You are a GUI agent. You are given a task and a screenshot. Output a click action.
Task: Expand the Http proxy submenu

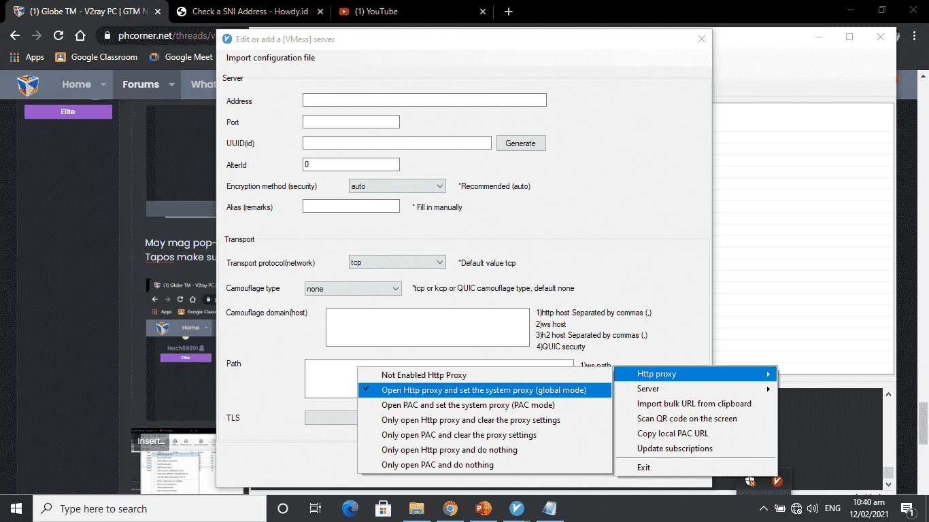(696, 374)
